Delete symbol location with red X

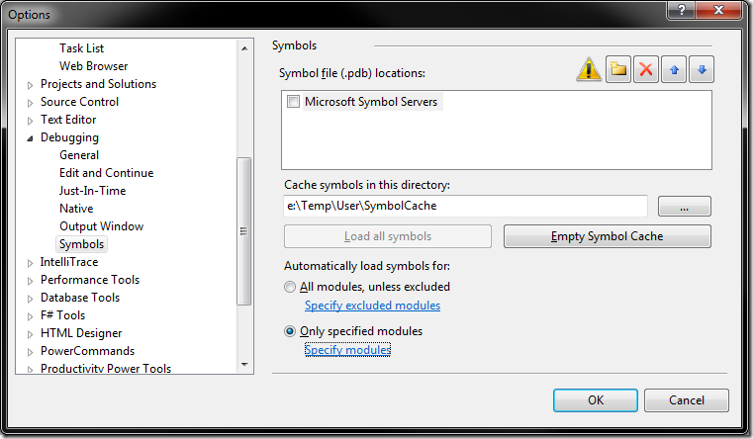646,69
